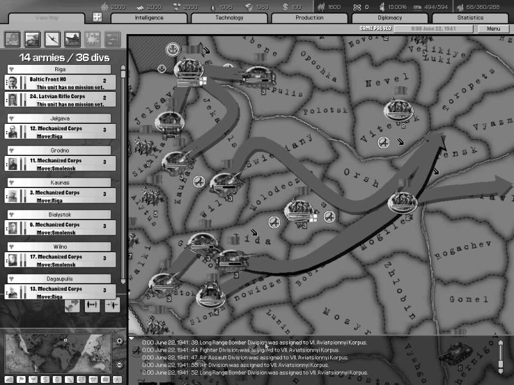514x385 pixels.
Task: Click the merge units inward arrows icon
Action: click(111, 305)
